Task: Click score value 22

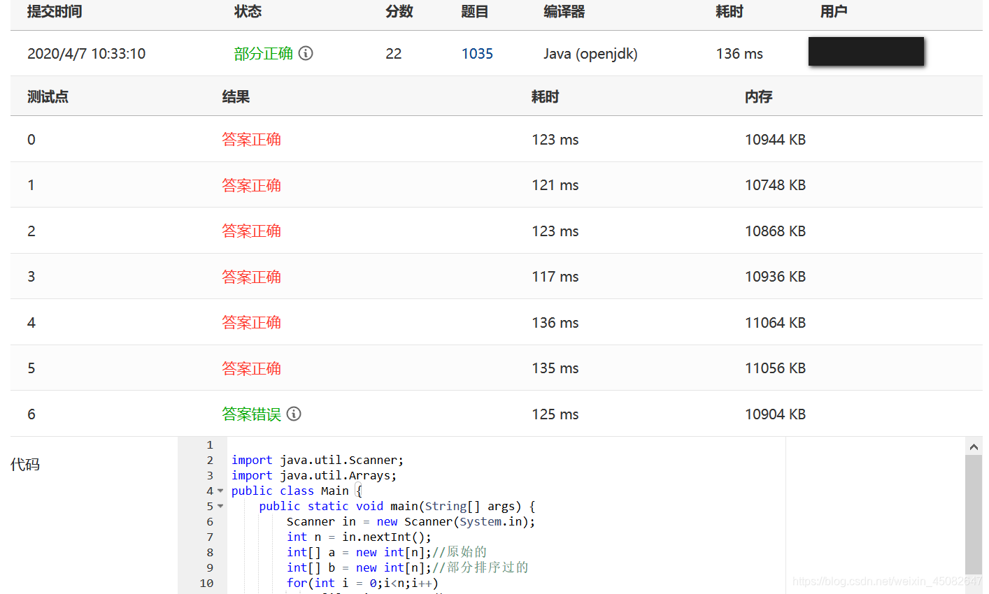Action: coord(394,54)
